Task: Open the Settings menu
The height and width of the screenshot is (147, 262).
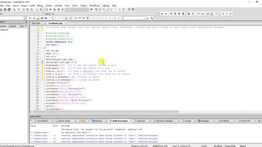Action: [x=106, y=6]
